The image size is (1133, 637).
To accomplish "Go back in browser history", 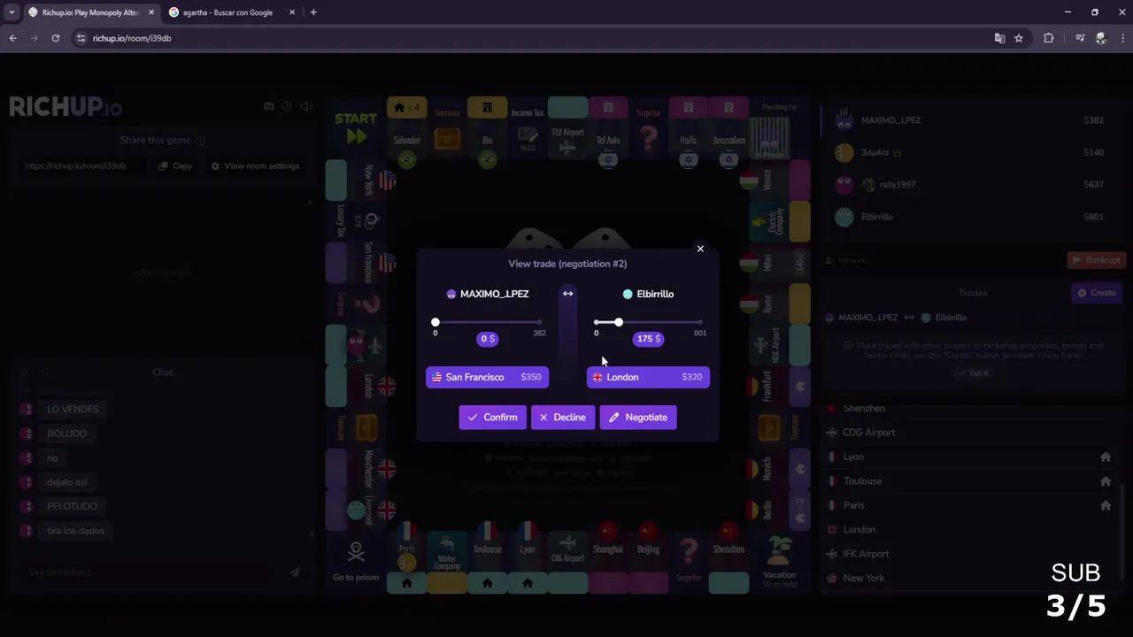I will (13, 38).
